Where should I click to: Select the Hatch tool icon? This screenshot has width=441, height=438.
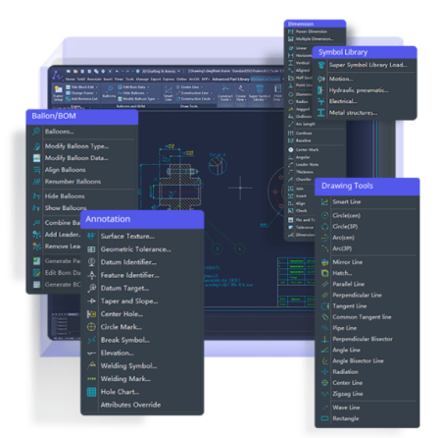[x=324, y=273]
